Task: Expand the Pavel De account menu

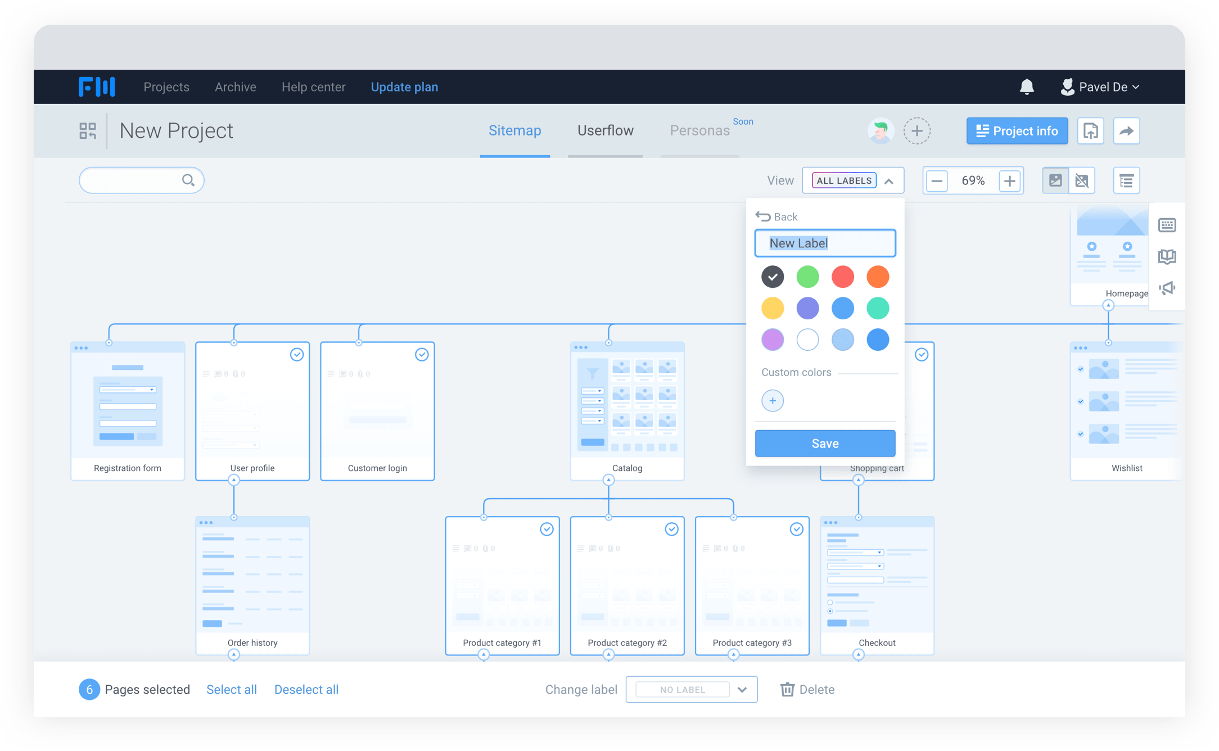Action: pos(1102,87)
